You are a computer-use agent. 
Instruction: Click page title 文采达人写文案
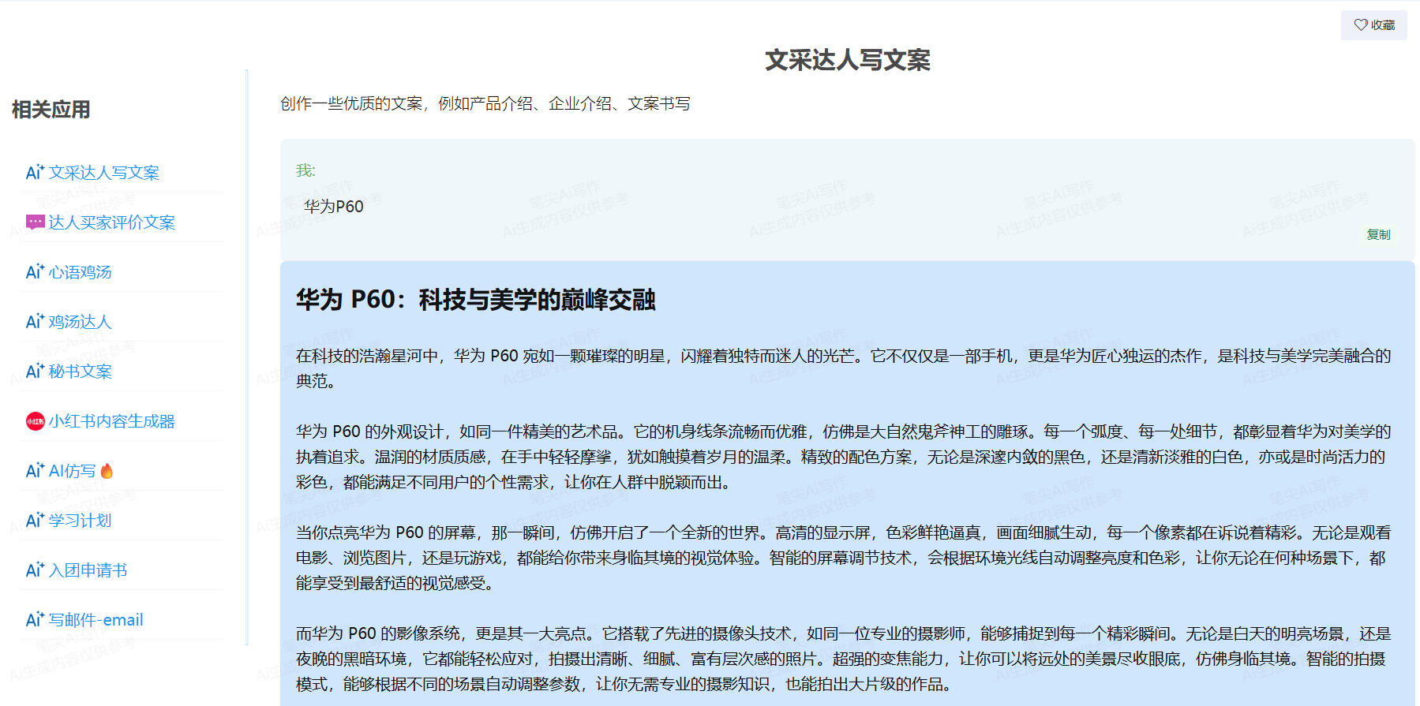click(847, 60)
